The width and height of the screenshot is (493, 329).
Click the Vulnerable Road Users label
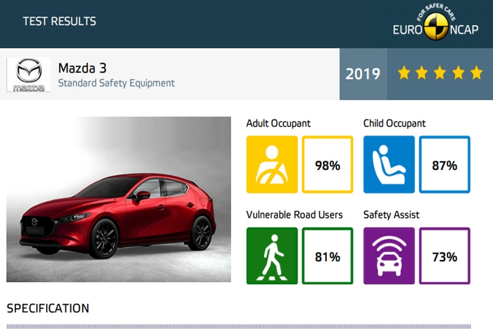[295, 215]
